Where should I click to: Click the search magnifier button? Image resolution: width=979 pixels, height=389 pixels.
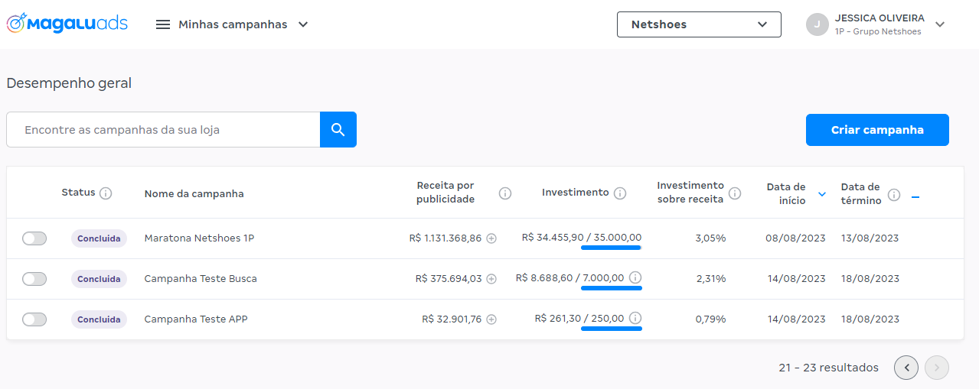coord(338,130)
